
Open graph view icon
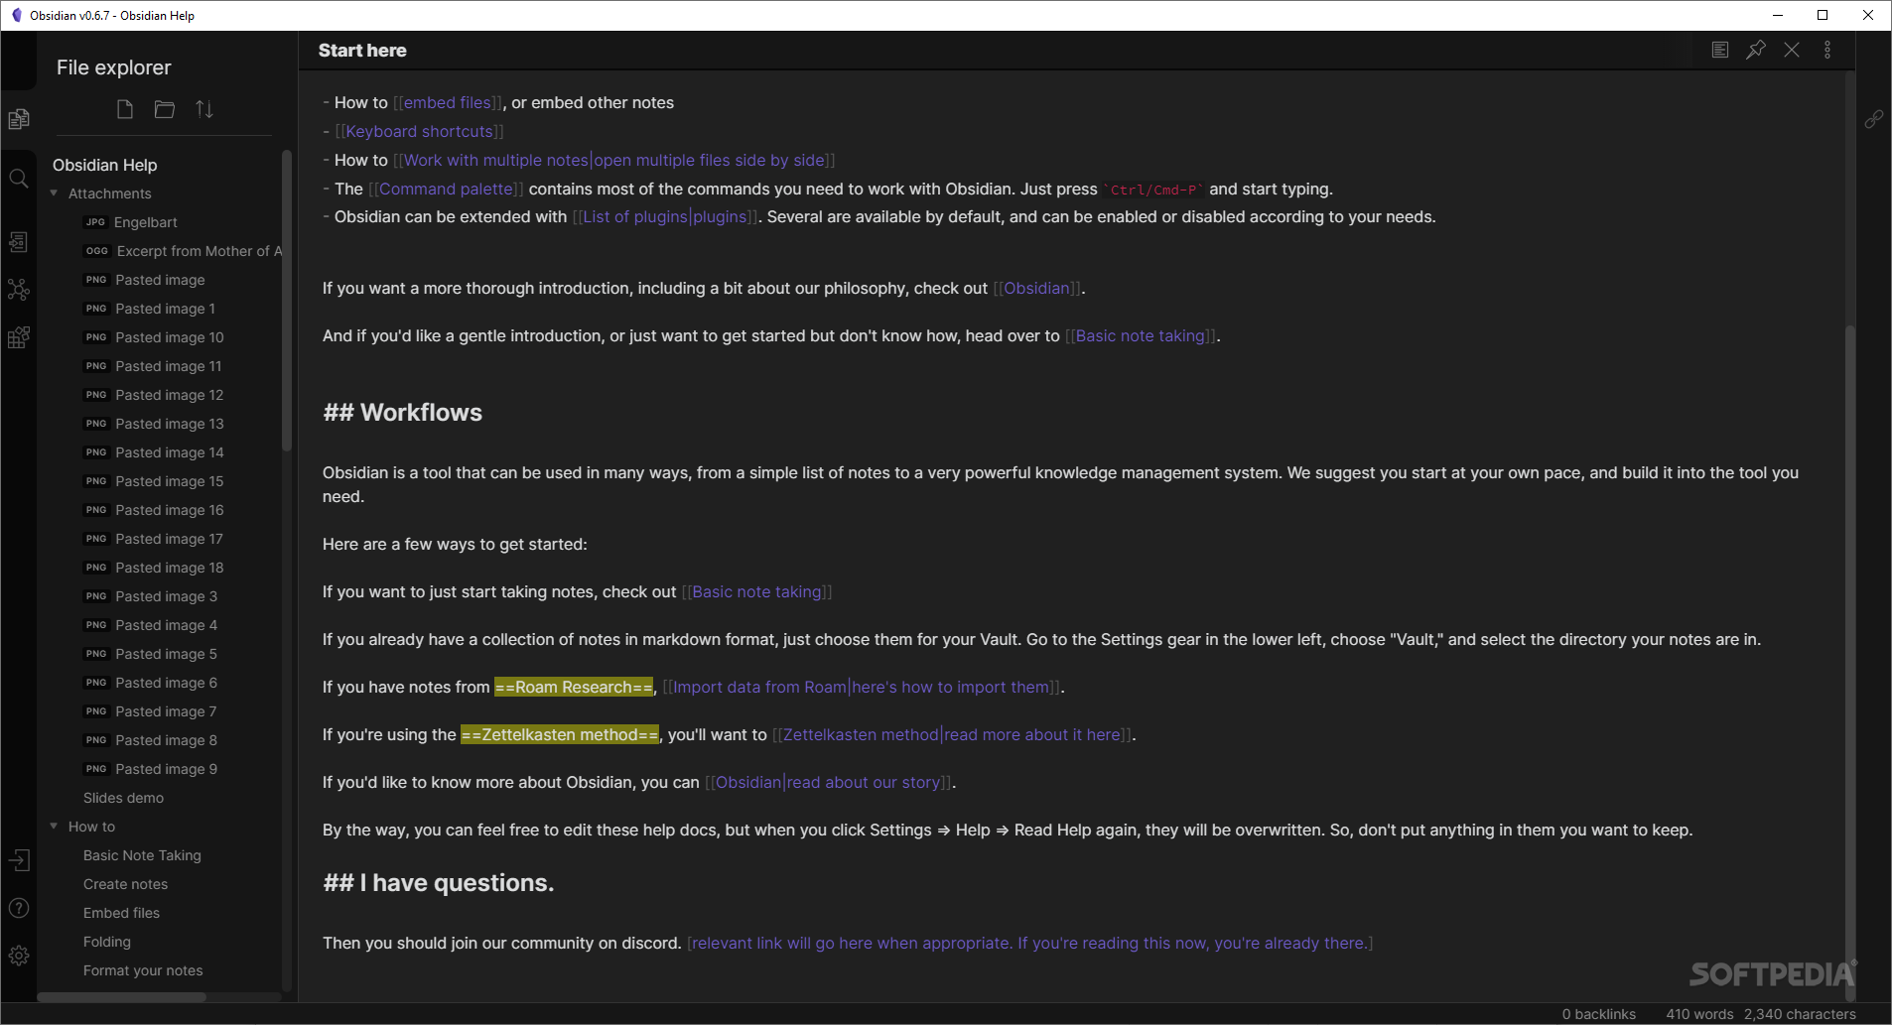19,290
